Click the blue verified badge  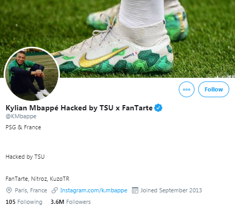point(158,108)
